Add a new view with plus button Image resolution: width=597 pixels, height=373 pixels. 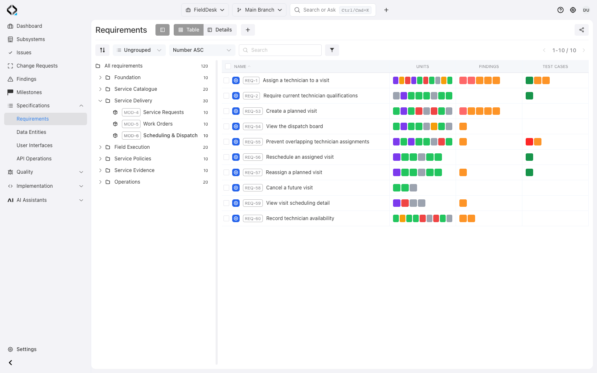[248, 30]
